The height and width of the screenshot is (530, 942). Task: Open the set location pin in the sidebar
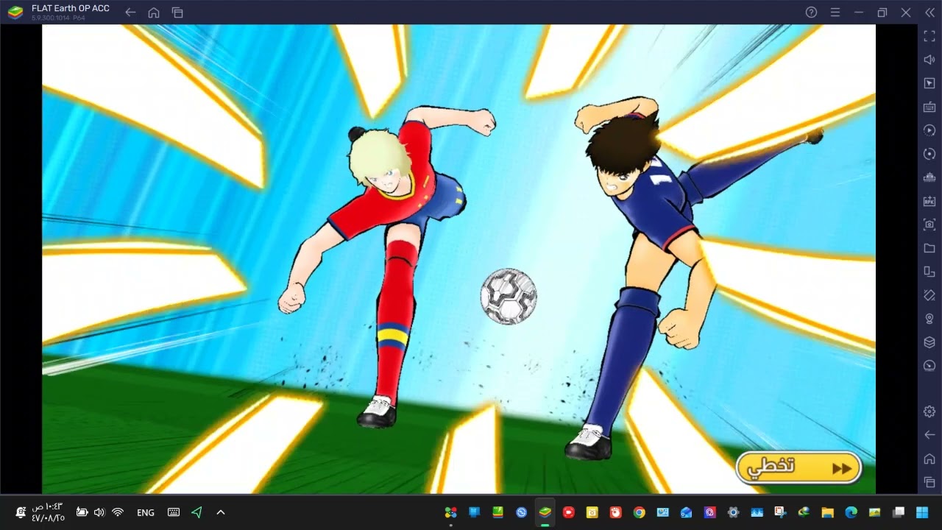929,318
